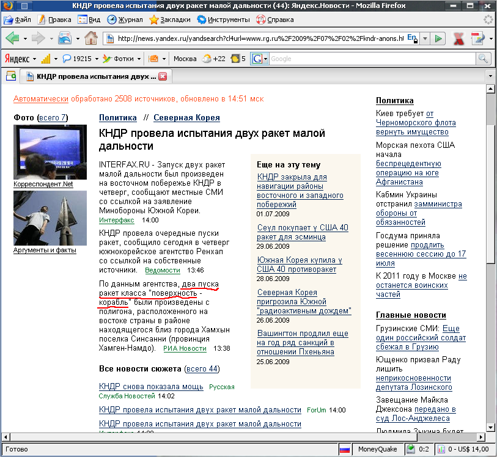Open the Инструменты menu
This screenshot has width=497, height=457.
coord(224,20)
